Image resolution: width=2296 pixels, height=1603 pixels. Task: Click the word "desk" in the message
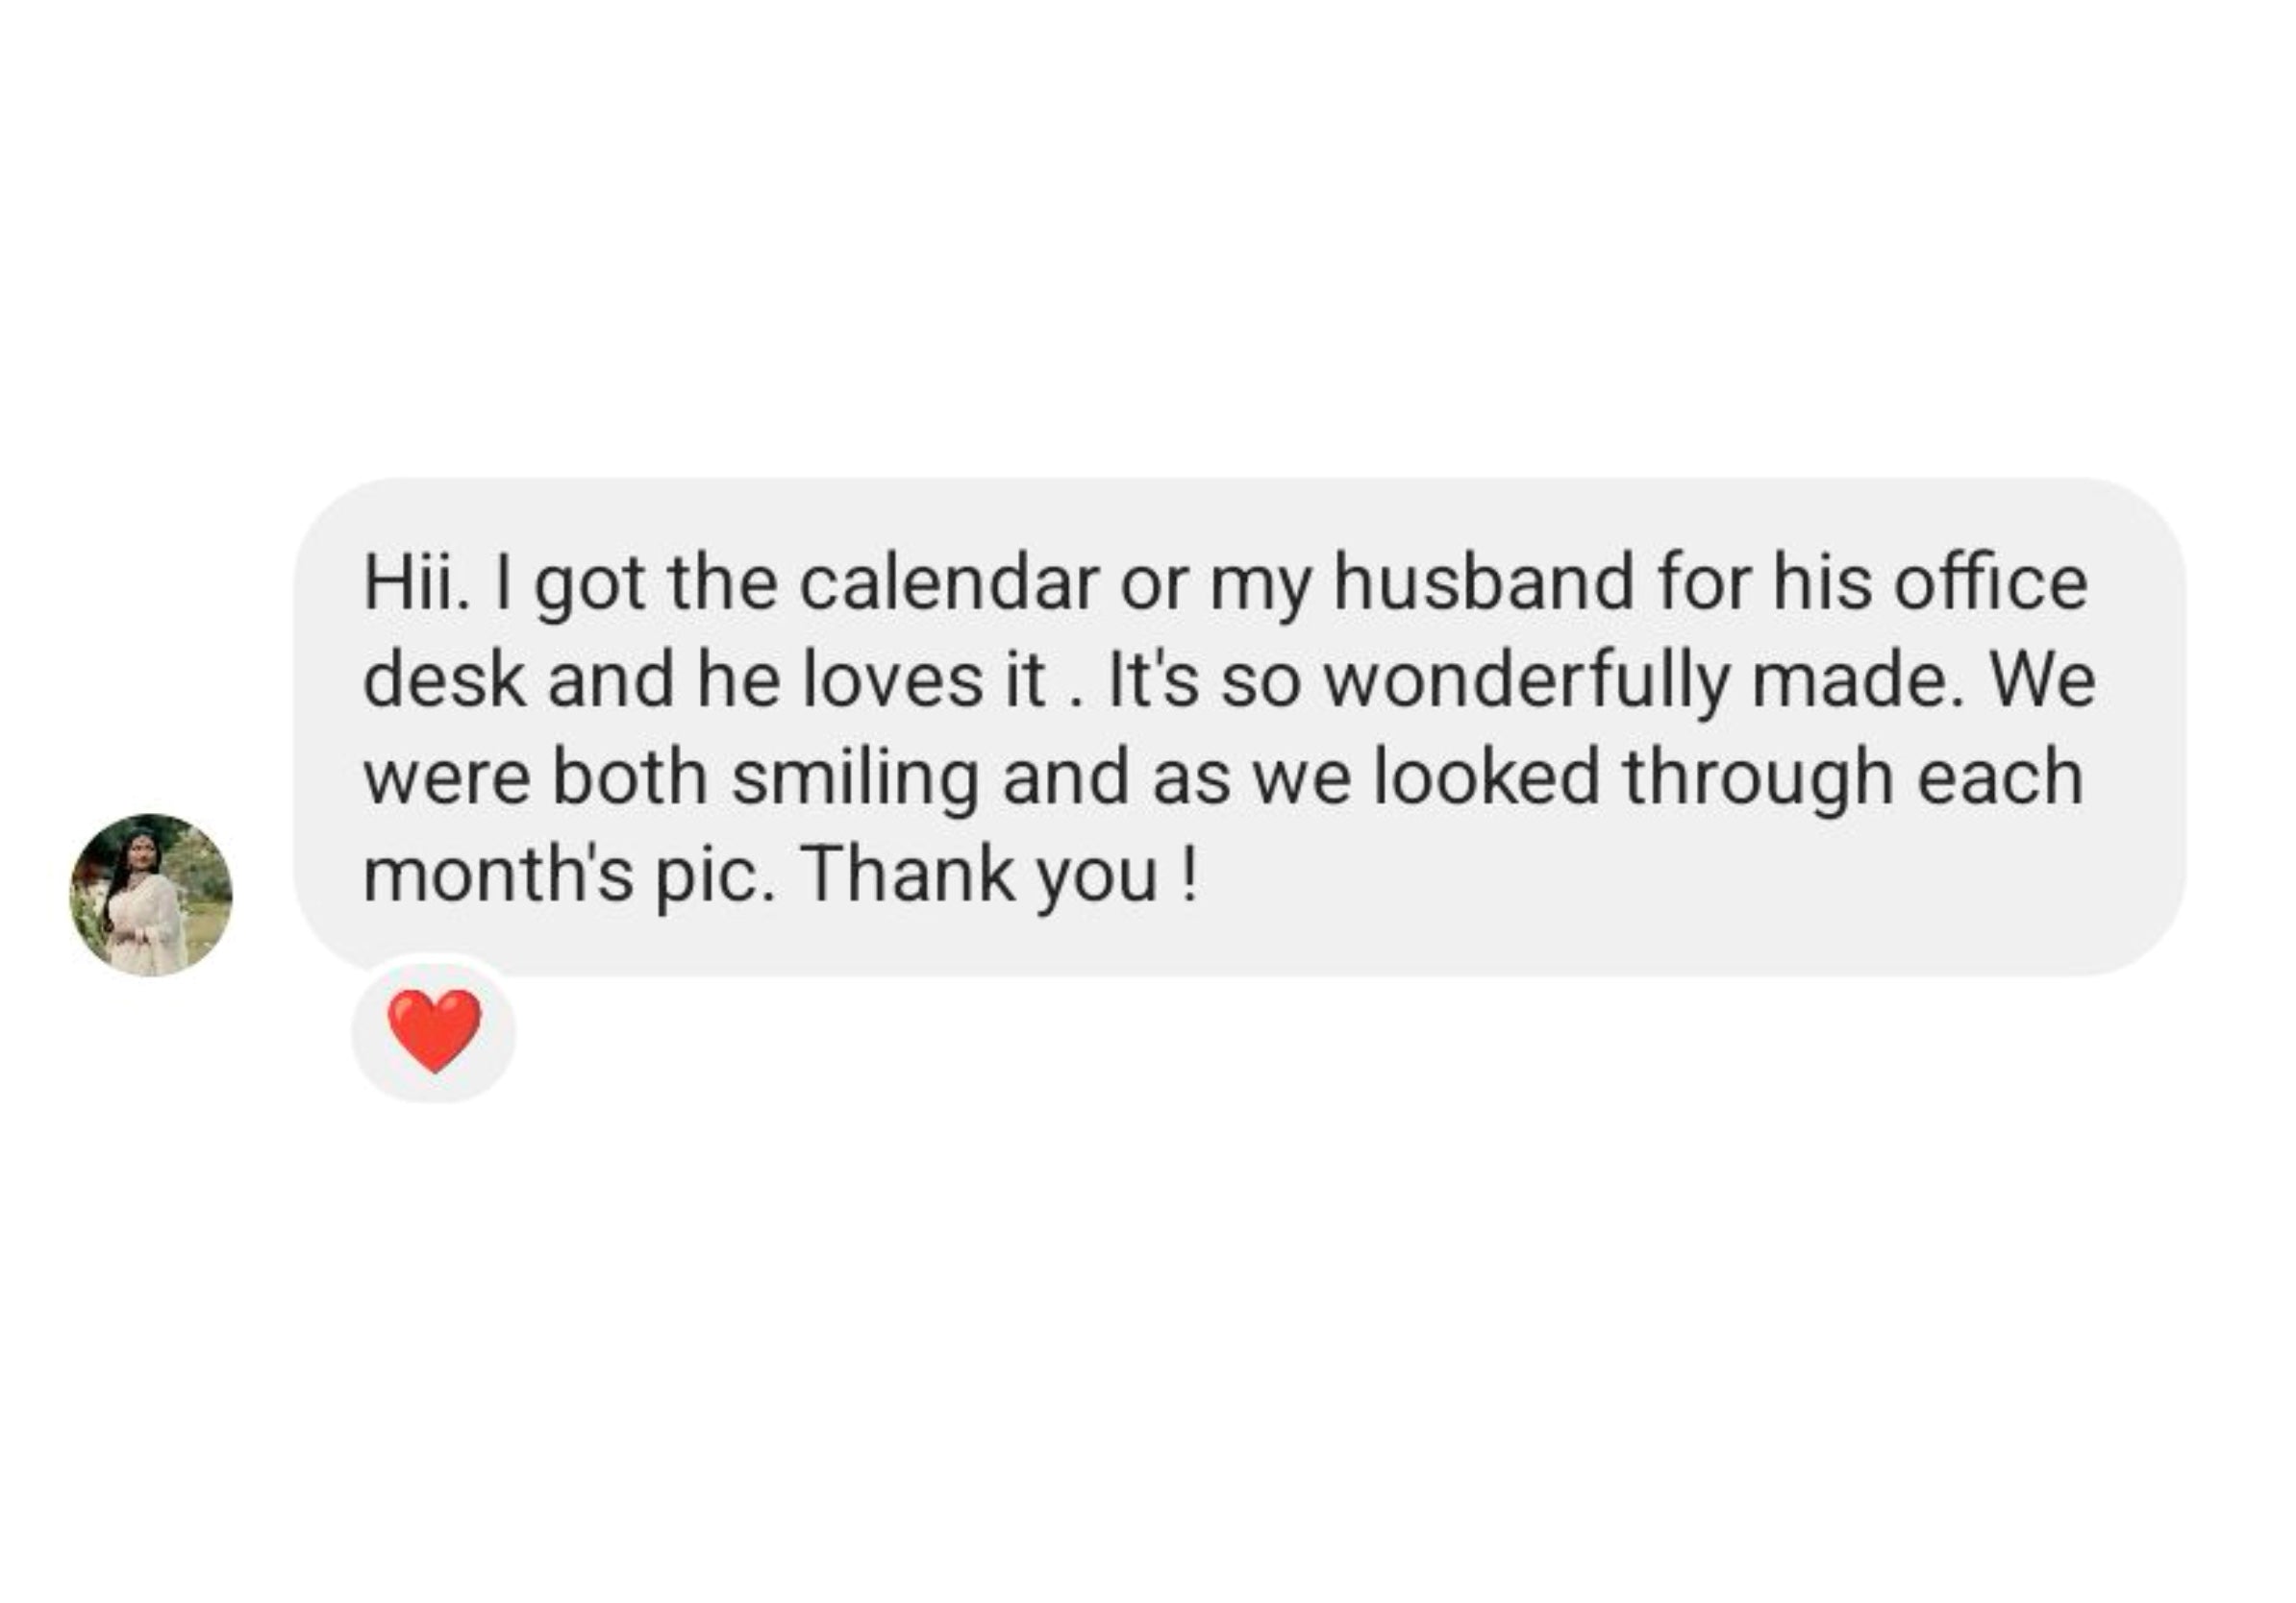pos(443,680)
